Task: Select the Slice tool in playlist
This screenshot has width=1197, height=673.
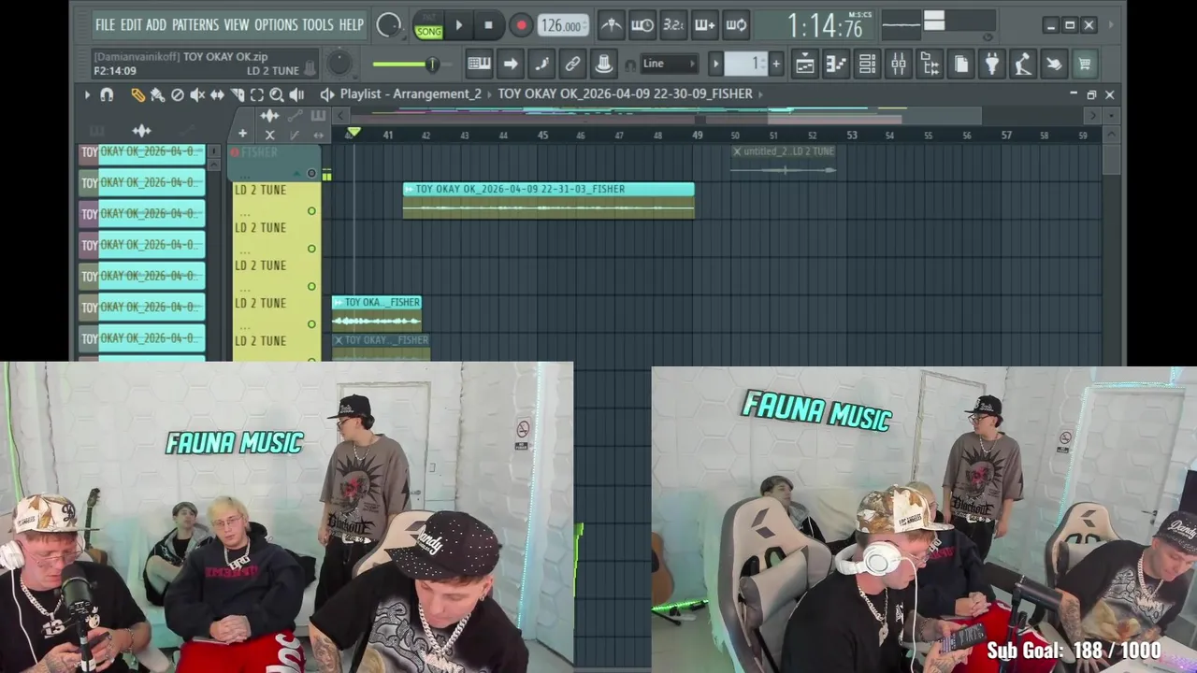Action: [237, 94]
